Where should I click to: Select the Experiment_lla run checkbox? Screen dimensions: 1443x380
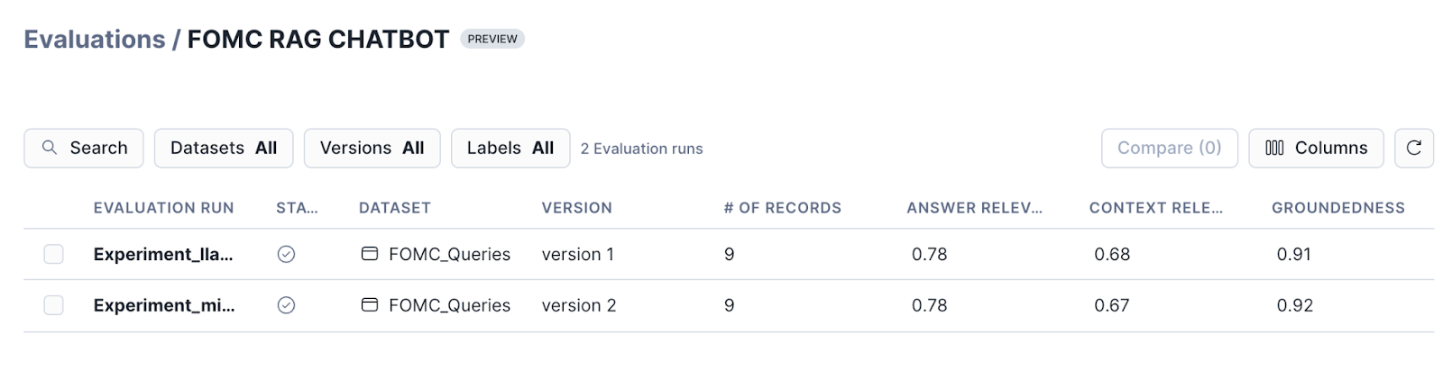point(54,254)
